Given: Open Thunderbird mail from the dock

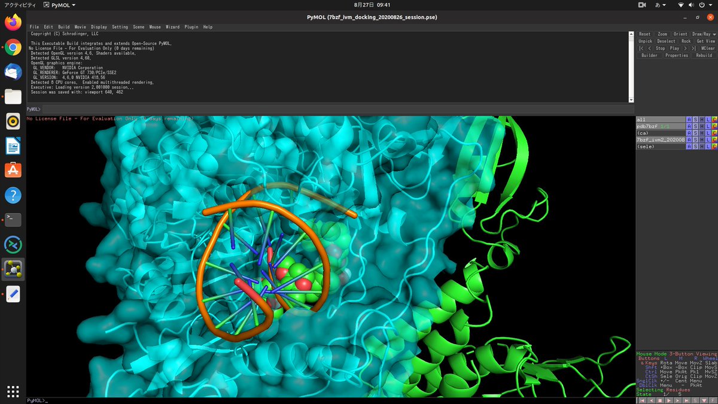Looking at the screenshot, I should click(x=13, y=72).
